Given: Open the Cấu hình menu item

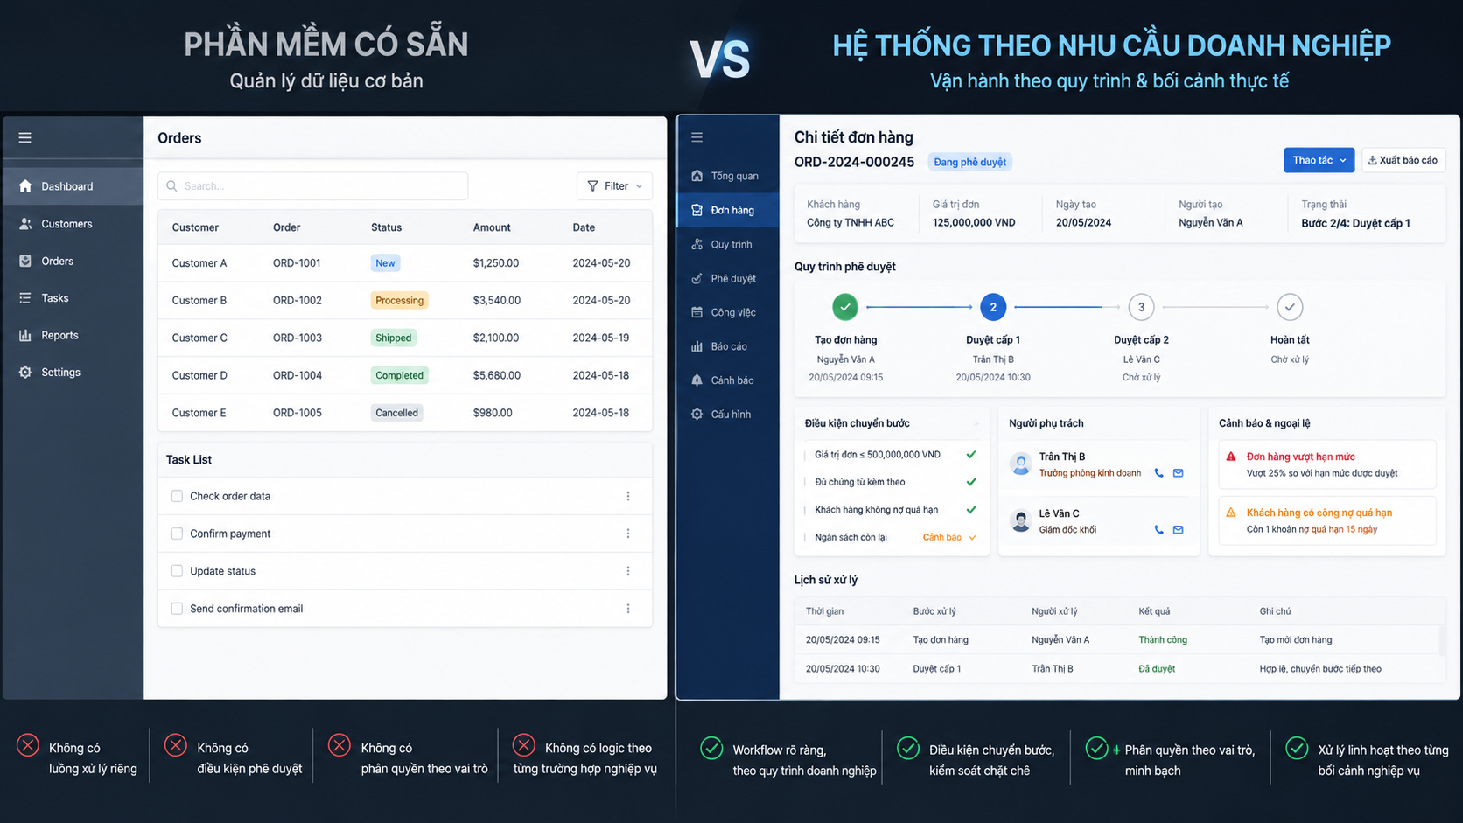Looking at the screenshot, I should [x=728, y=414].
